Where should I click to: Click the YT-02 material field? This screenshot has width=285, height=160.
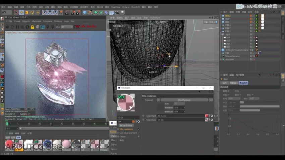(x=181, y=120)
